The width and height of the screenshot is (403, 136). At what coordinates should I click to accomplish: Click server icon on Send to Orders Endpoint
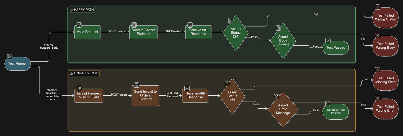pos(134,25)
